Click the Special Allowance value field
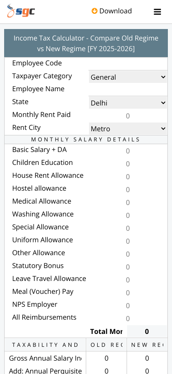Viewport: 172px width, 374px height. point(128,228)
